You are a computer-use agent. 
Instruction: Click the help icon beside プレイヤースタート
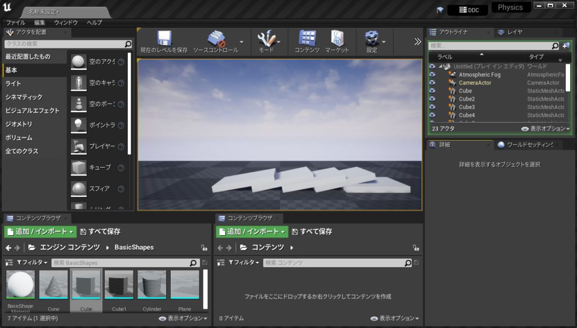(x=121, y=146)
